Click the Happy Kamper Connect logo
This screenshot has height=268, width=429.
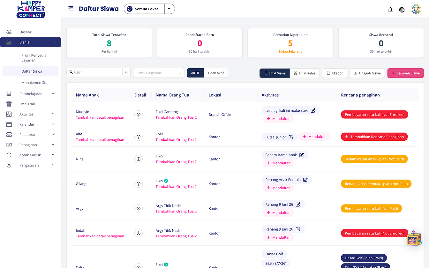click(31, 9)
